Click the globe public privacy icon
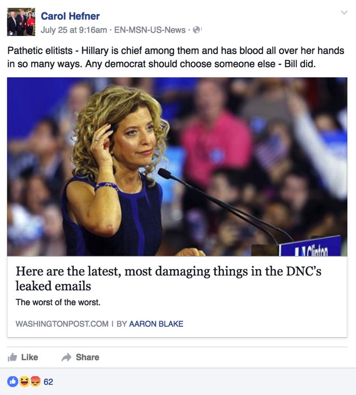Image resolution: width=356 pixels, height=395 pixels. [196, 30]
